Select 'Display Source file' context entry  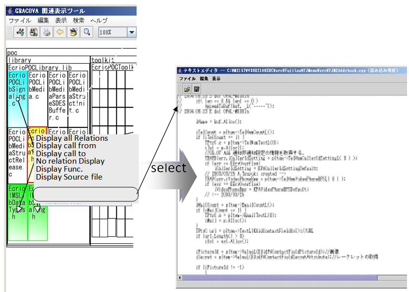[69, 177]
